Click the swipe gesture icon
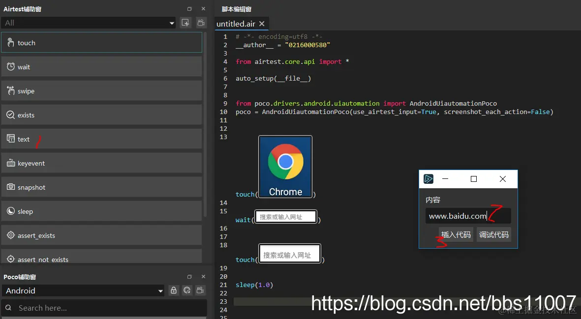Screen dimensions: 581x319 pyautogui.click(x=11, y=90)
